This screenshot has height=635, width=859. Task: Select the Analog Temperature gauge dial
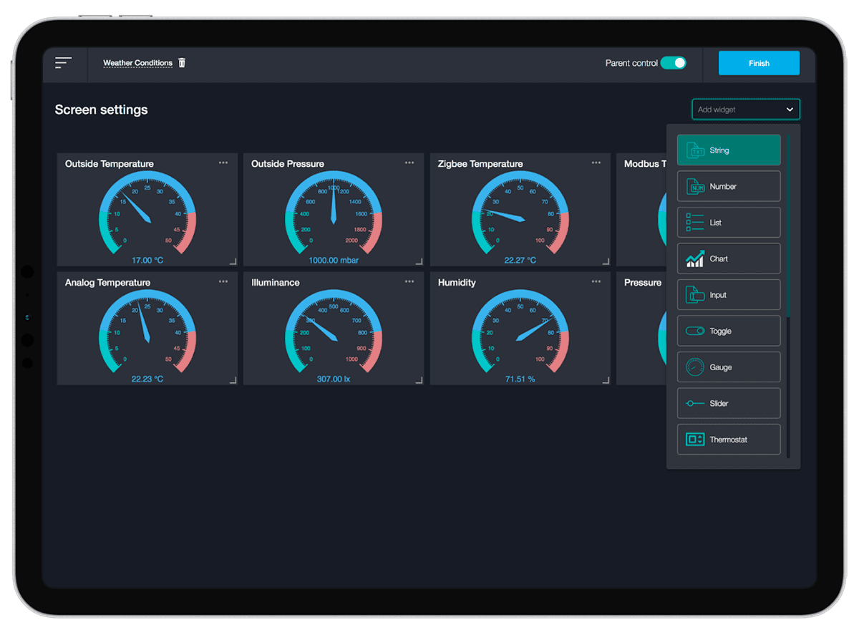tap(147, 332)
